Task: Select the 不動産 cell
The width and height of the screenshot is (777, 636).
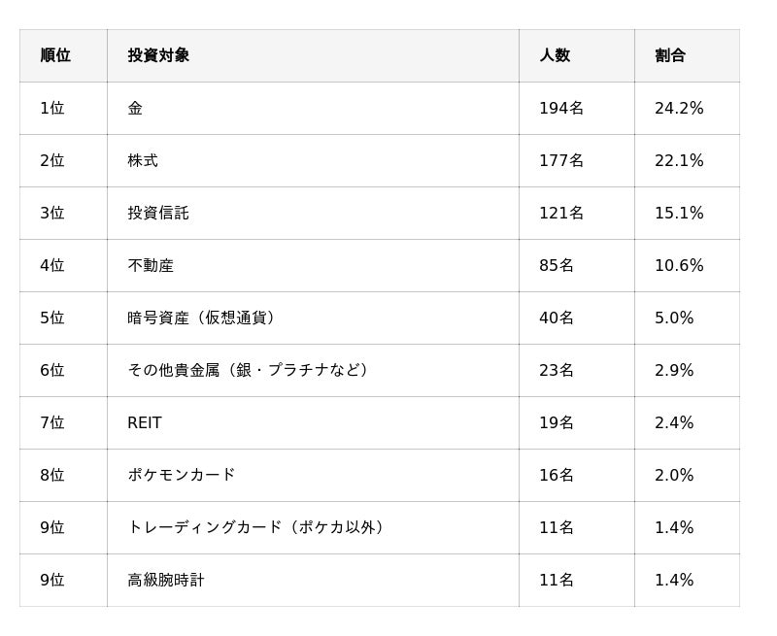Action: click(151, 265)
